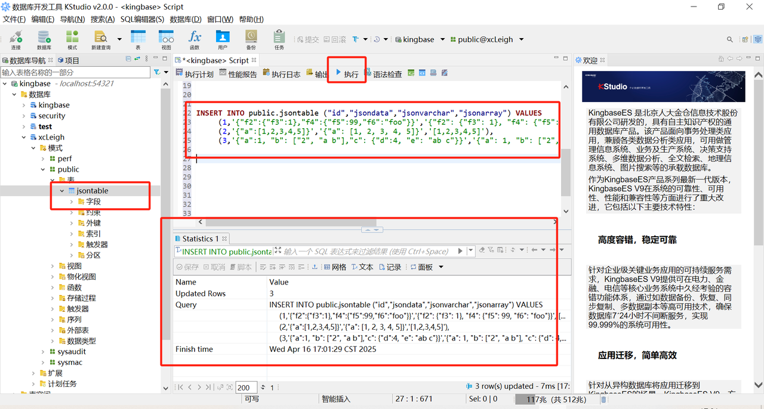The height and width of the screenshot is (409, 764).
Task: Select the sysmac schema item
Action: coord(66,362)
